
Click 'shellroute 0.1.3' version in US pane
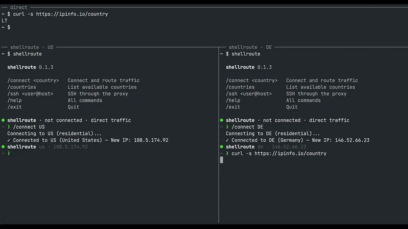click(30, 67)
